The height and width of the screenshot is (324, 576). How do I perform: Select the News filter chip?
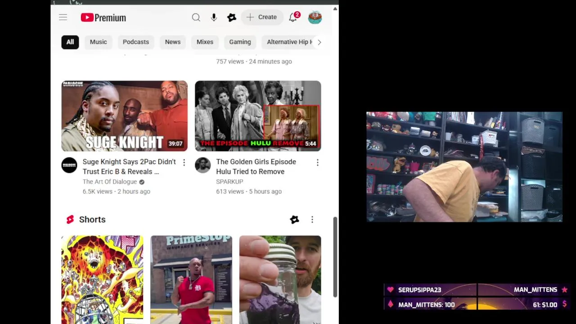tap(173, 42)
